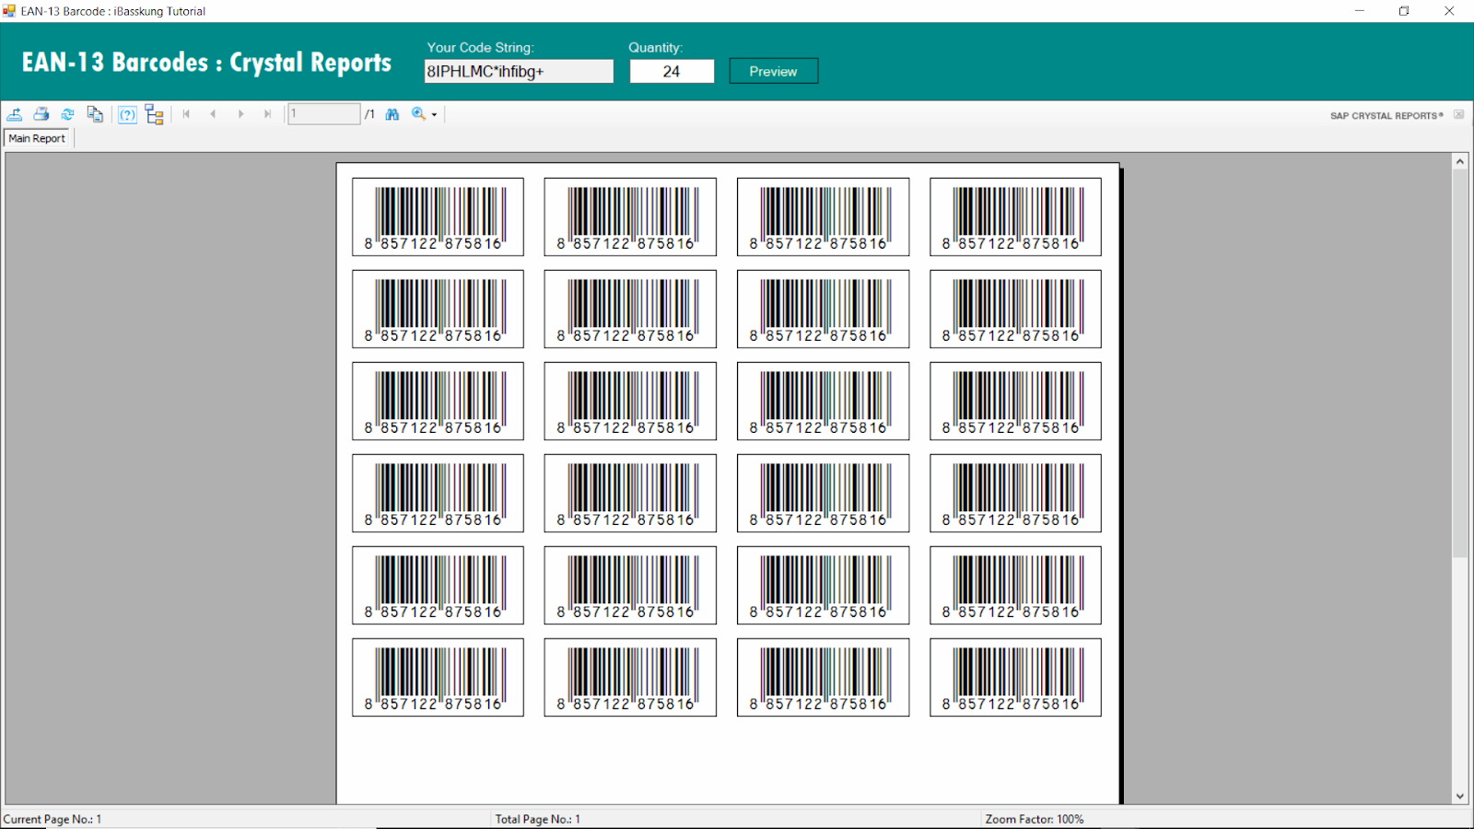1474x829 pixels.
Task: Refresh the report using the refresh icon
Action: tap(67, 113)
